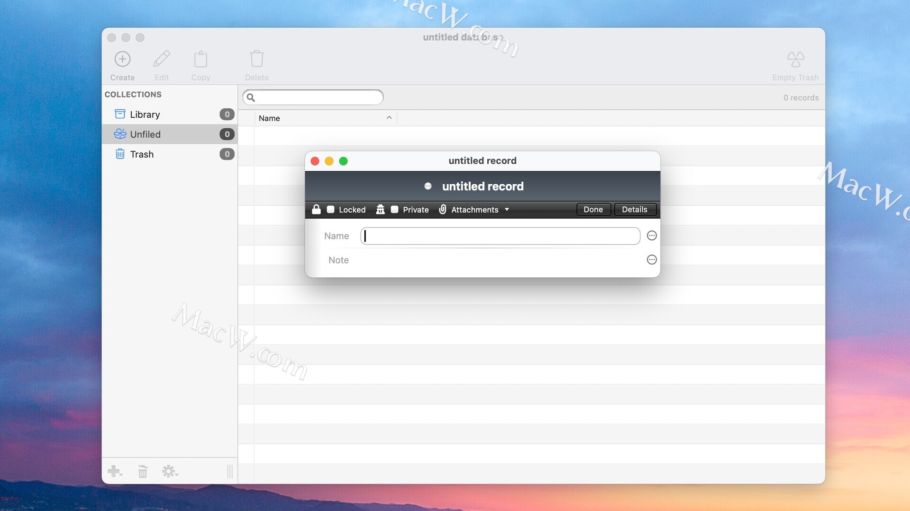
Task: Open the gear actions menu at bottom
Action: 170,471
